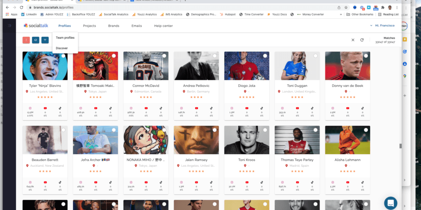Open the Hi, Francisco user dropdown
Viewport: 421px width, 210px height.
[x=382, y=25]
